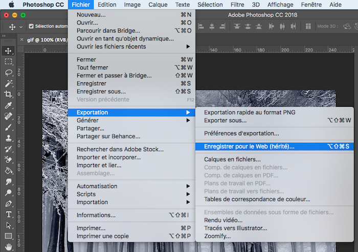Click the 3D mode orbit icon
This screenshot has height=252, width=358.
coord(347,27)
